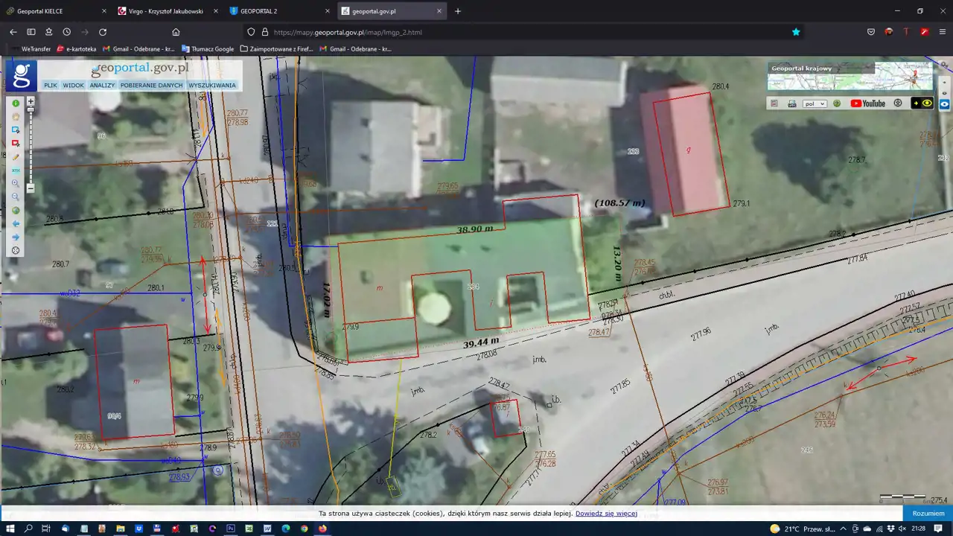Image resolution: width=953 pixels, height=536 pixels.
Task: Open the green help question icon
Action: [x=837, y=103]
